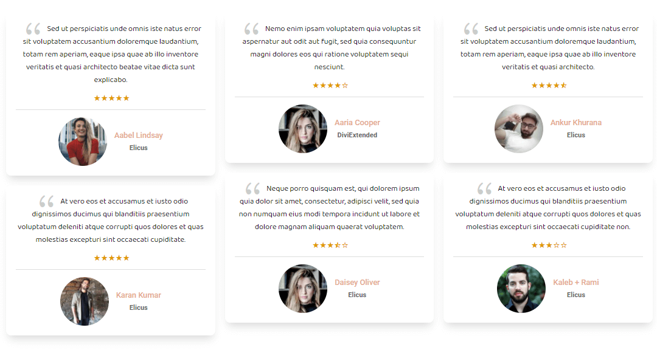The image size is (657, 350).
Task: Click the quote icon in Aaria Cooper's testimonial
Action: (252, 29)
